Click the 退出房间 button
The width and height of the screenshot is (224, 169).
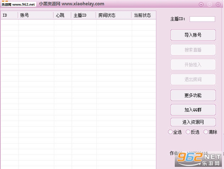tap(193, 79)
